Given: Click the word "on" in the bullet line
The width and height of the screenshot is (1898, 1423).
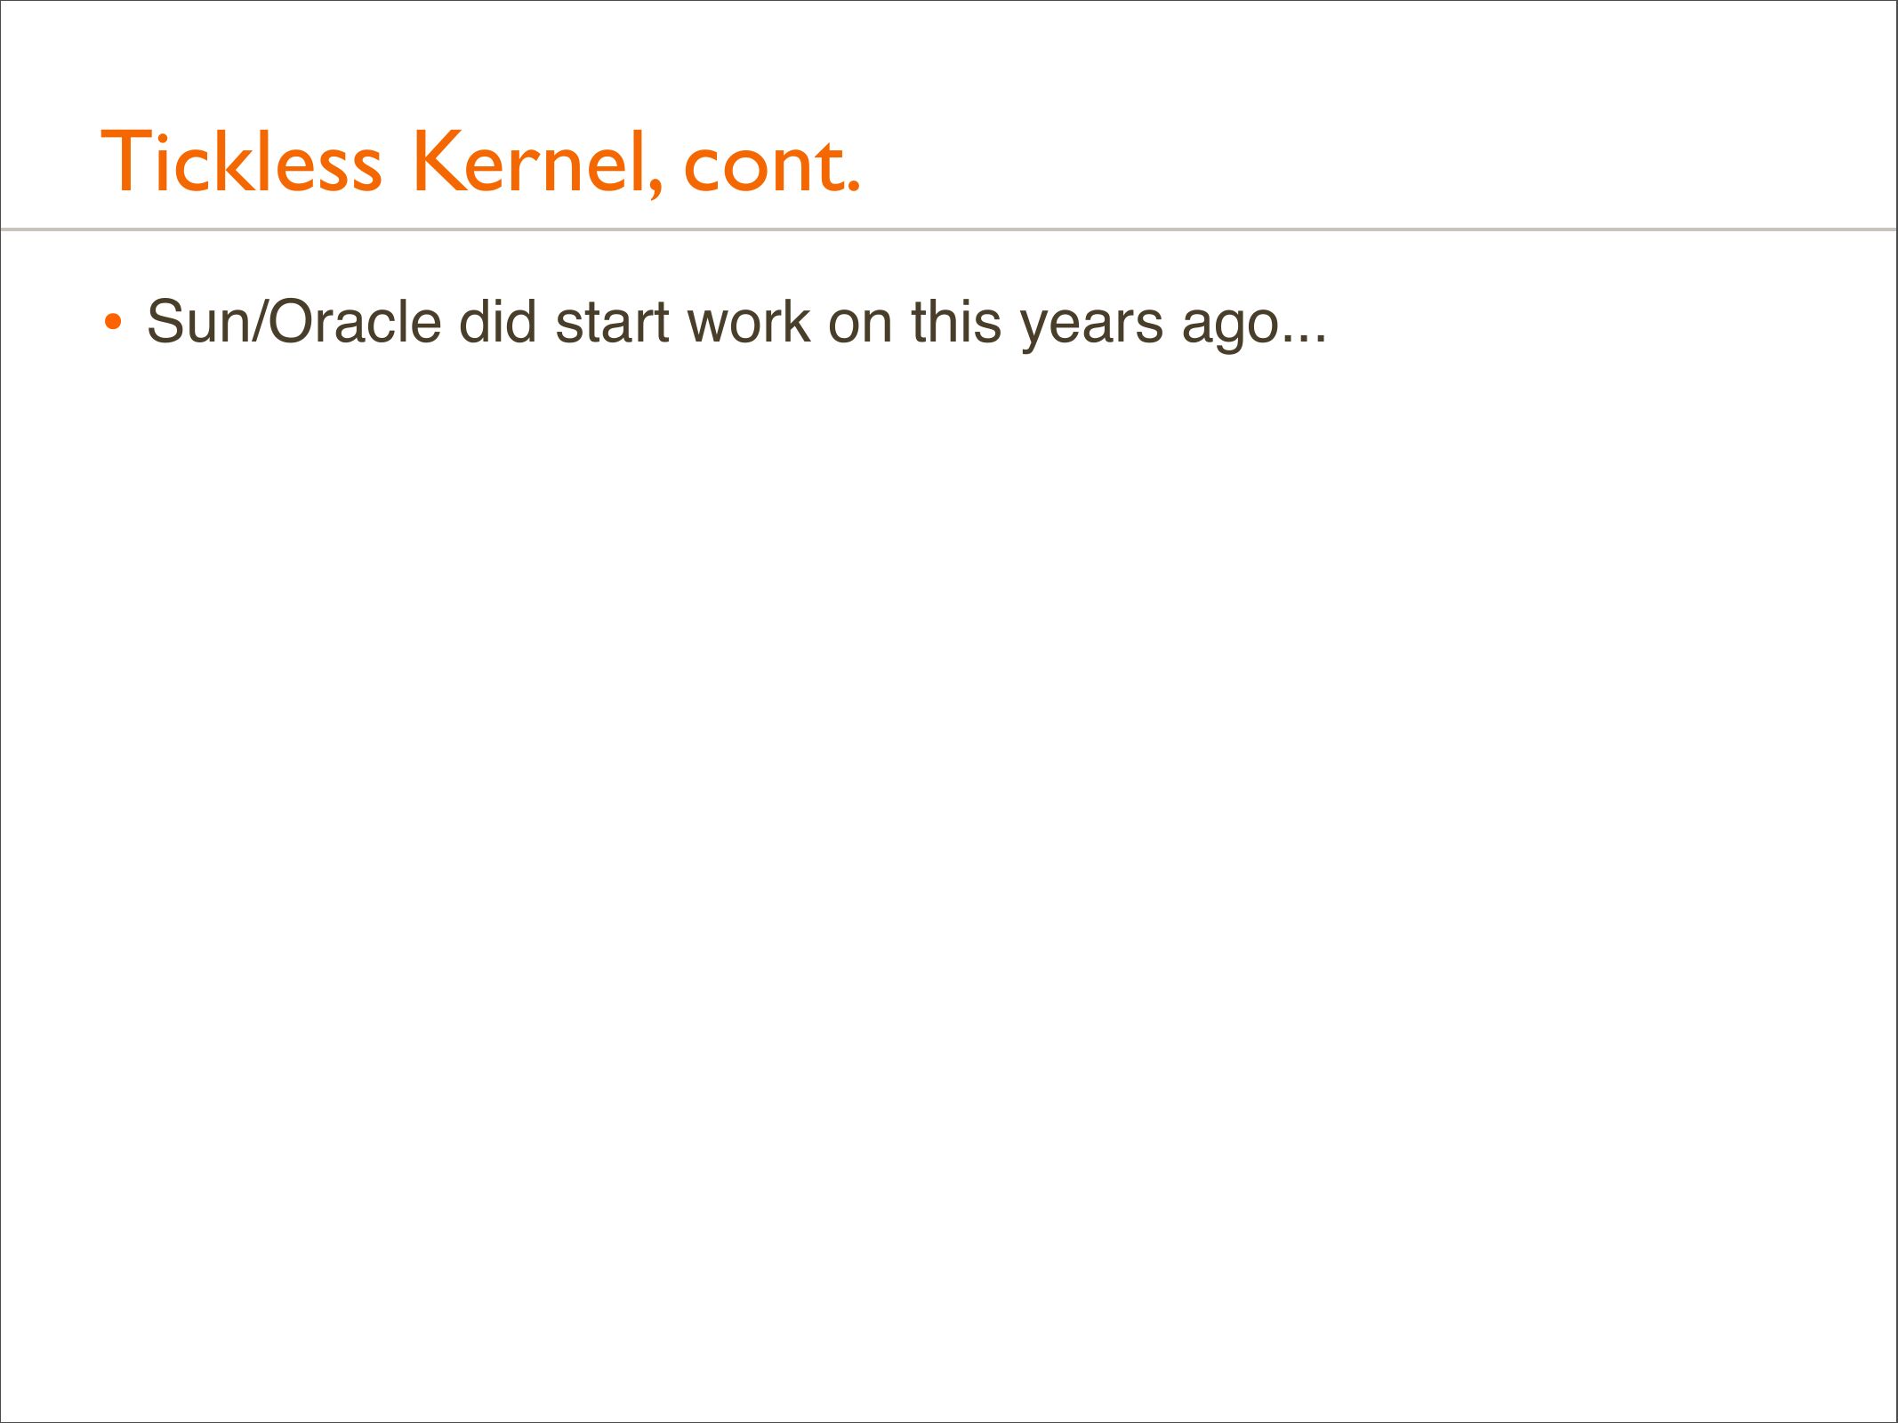Looking at the screenshot, I should [x=859, y=324].
